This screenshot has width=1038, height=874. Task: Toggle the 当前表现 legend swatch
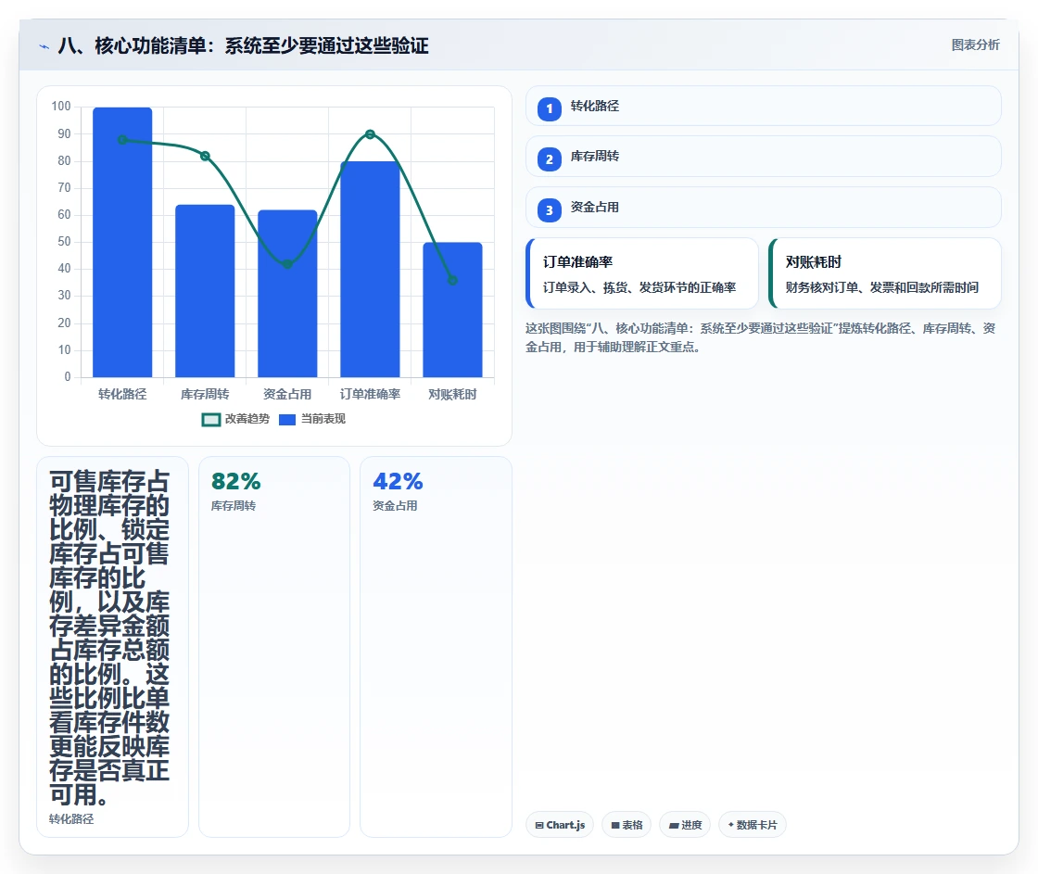coord(286,420)
